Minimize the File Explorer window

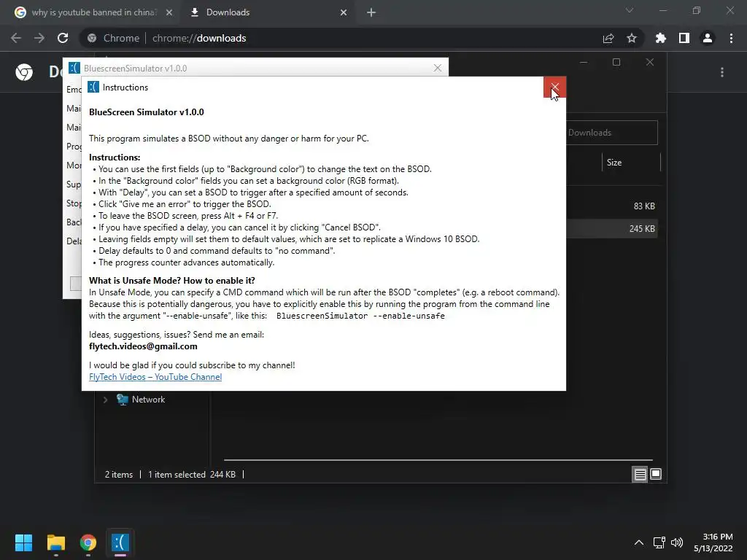584,63
